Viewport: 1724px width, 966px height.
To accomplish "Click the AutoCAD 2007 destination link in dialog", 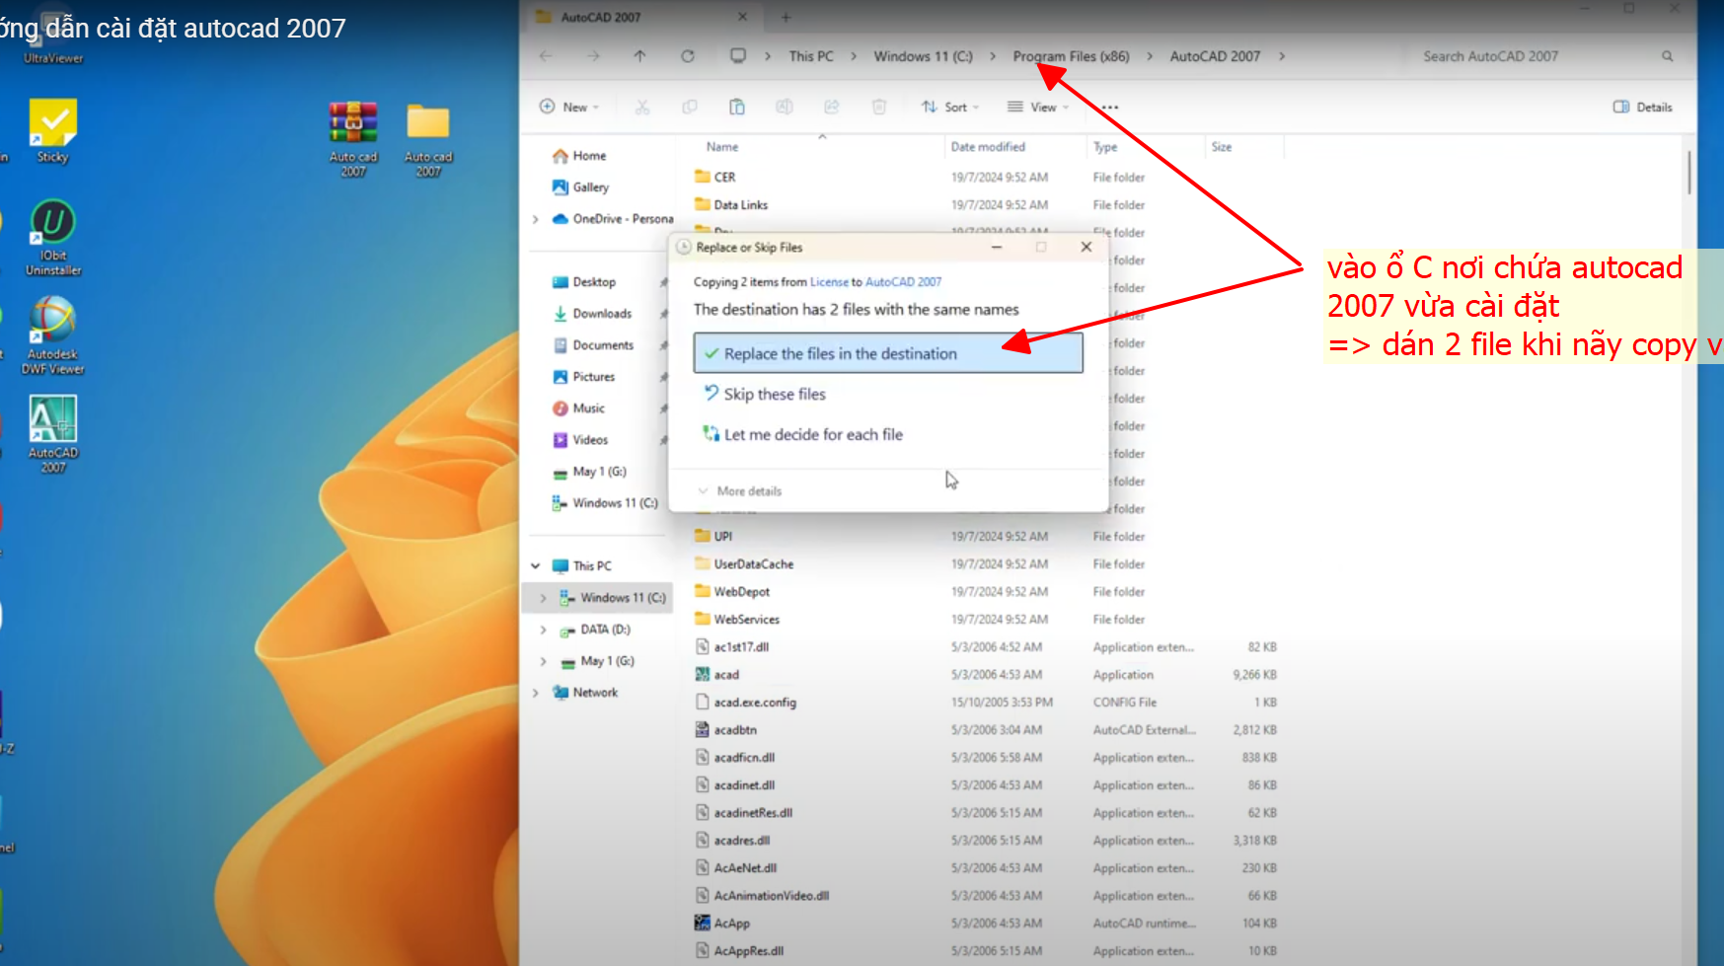I will pos(903,282).
